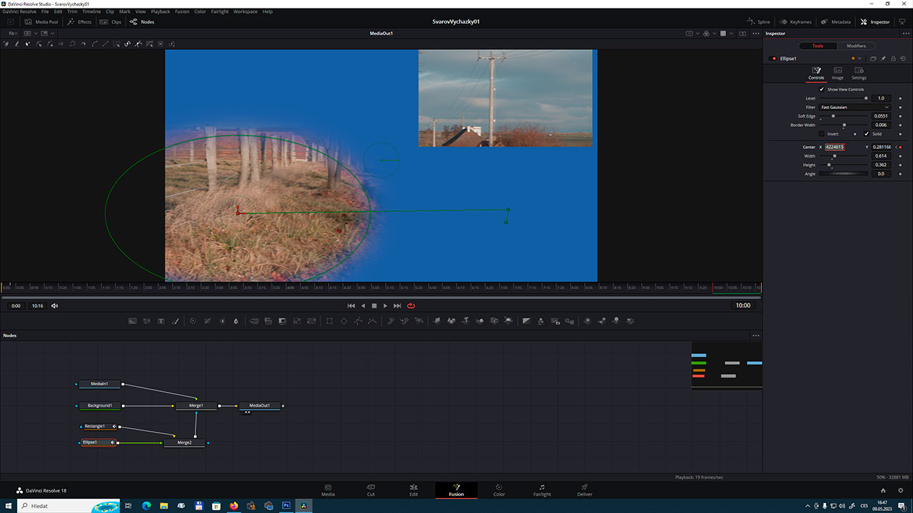
Task: Add a Merge tool from the toolbar
Action: [x=254, y=321]
